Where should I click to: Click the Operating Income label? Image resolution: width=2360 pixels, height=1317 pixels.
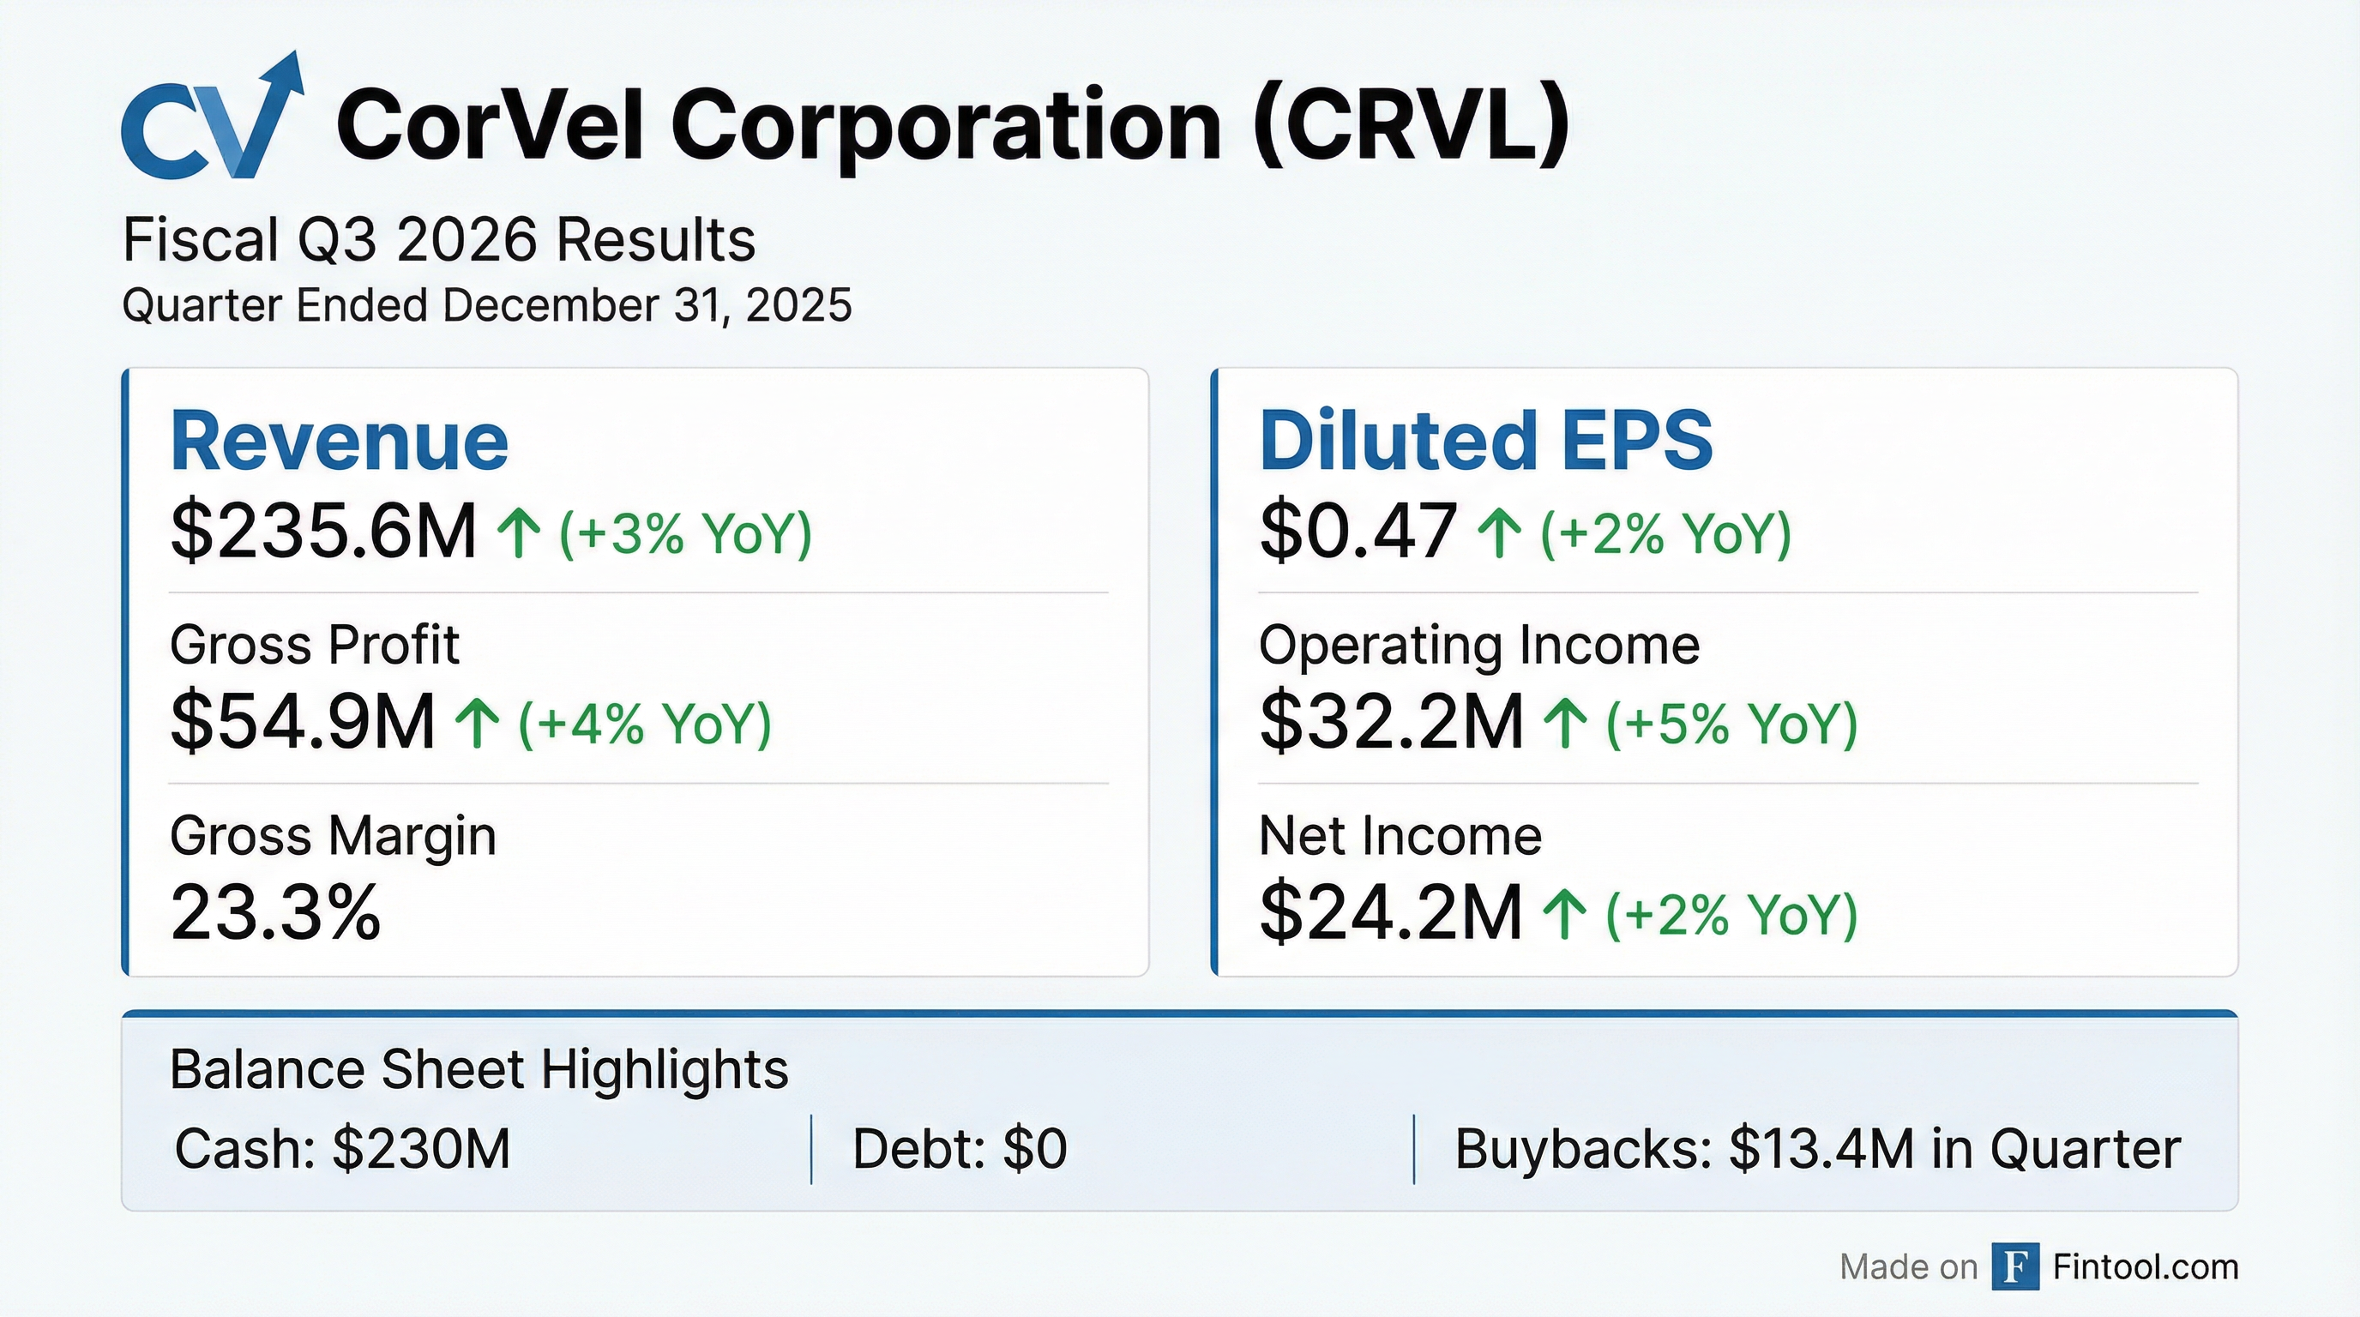tap(1478, 645)
